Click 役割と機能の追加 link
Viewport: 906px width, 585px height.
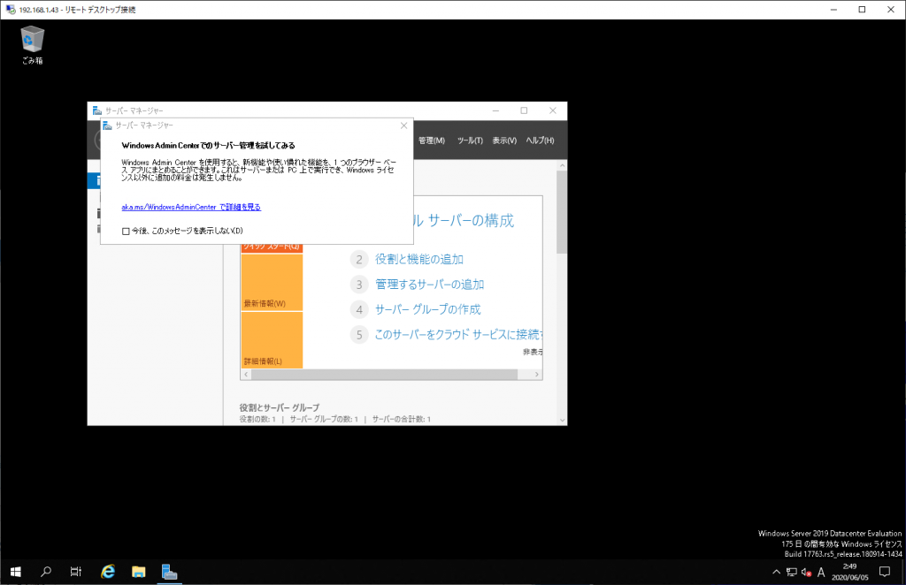click(x=419, y=259)
